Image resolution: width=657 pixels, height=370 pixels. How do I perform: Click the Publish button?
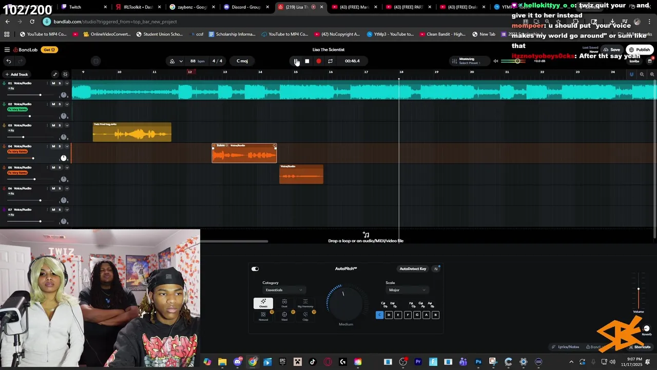(640, 50)
